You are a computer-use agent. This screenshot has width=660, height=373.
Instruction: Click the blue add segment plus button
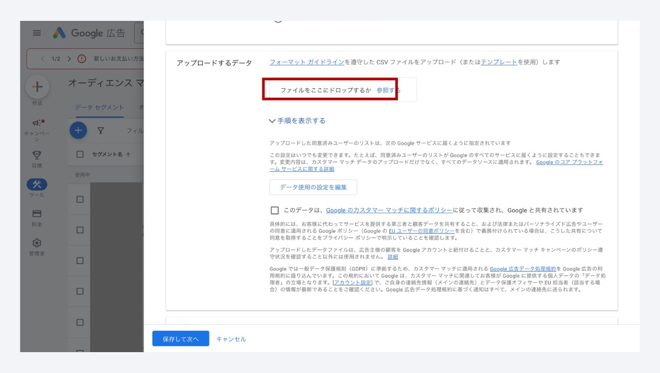(78, 130)
